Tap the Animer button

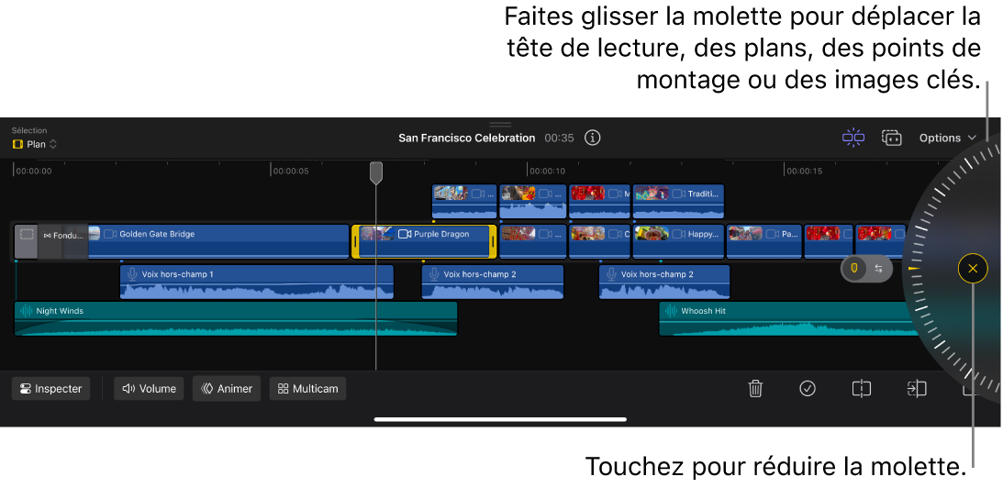[x=227, y=388]
